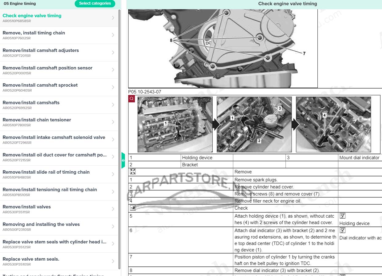Click the engine cover diagram image
The height and width of the screenshot is (276, 382).
point(223,48)
